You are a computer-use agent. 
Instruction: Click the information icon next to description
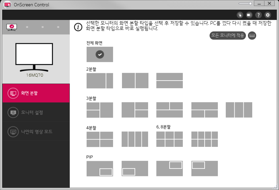click(78, 27)
